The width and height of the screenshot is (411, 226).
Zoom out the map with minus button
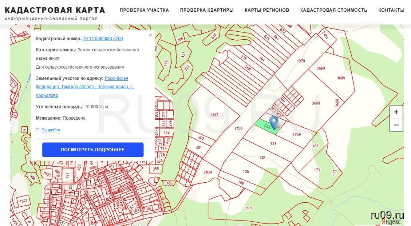pos(396,125)
